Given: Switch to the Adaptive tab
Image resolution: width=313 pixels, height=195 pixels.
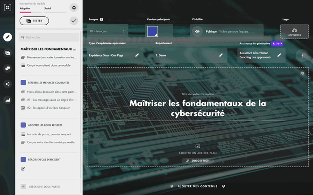Looking at the screenshot, I should coord(25,8).
